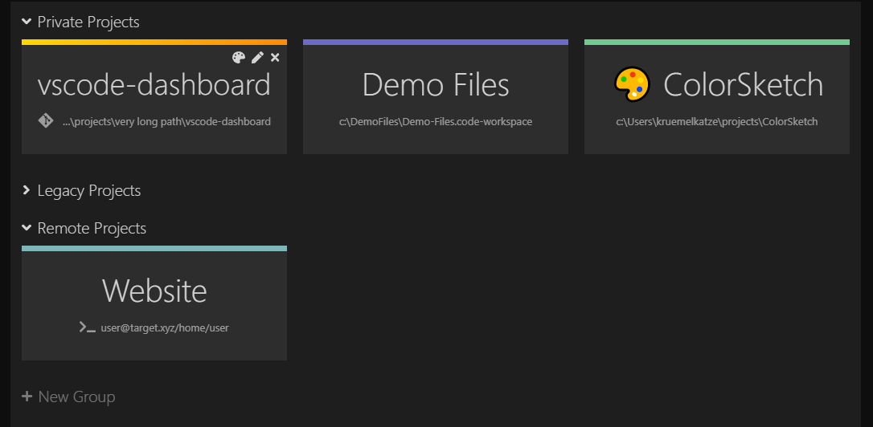The height and width of the screenshot is (427, 873).
Task: Open the Website remote project title
Action: point(155,291)
